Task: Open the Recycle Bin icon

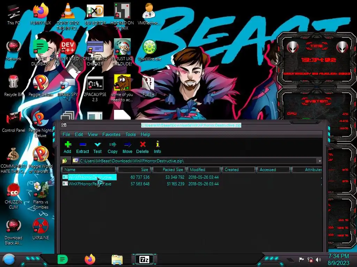Action: coord(14,86)
